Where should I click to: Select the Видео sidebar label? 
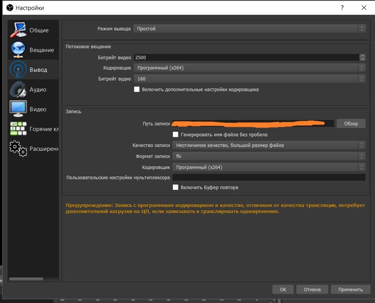click(x=38, y=109)
